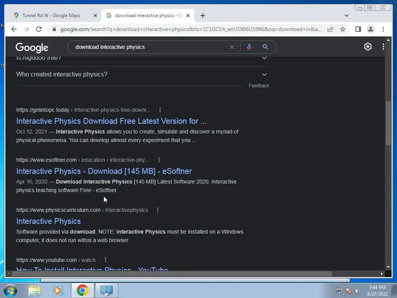The width and height of the screenshot is (397, 298).
Task: Open Google quick settings gear
Action: pyautogui.click(x=368, y=47)
